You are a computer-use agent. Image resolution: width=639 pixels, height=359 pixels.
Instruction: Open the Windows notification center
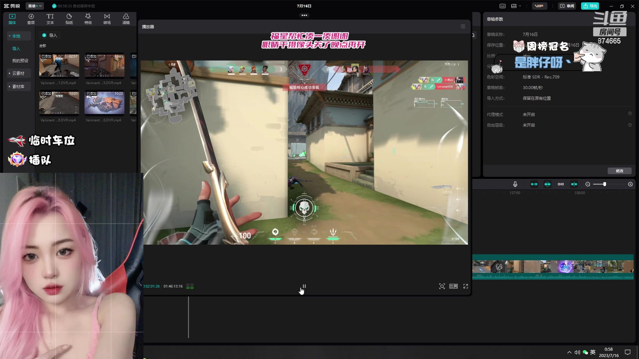click(x=628, y=352)
